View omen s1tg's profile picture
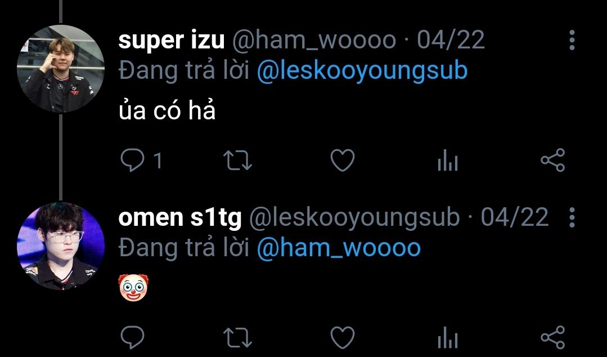Screen dimensions: 607x357 61,246
